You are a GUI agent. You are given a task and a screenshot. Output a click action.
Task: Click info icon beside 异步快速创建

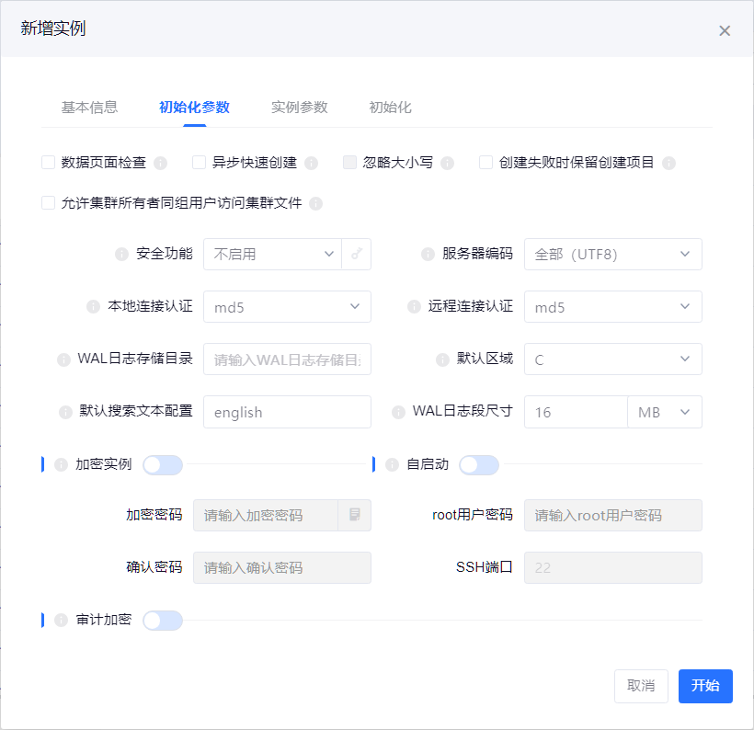311,163
